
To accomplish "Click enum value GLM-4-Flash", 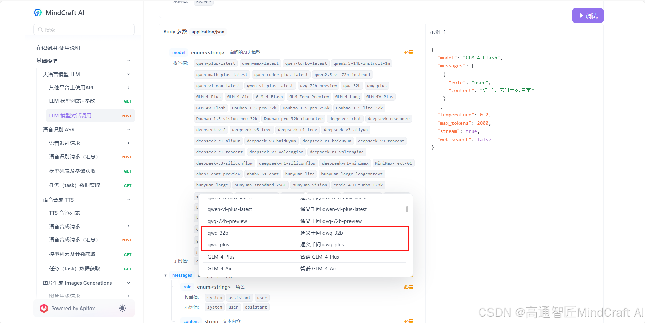I will tap(269, 97).
